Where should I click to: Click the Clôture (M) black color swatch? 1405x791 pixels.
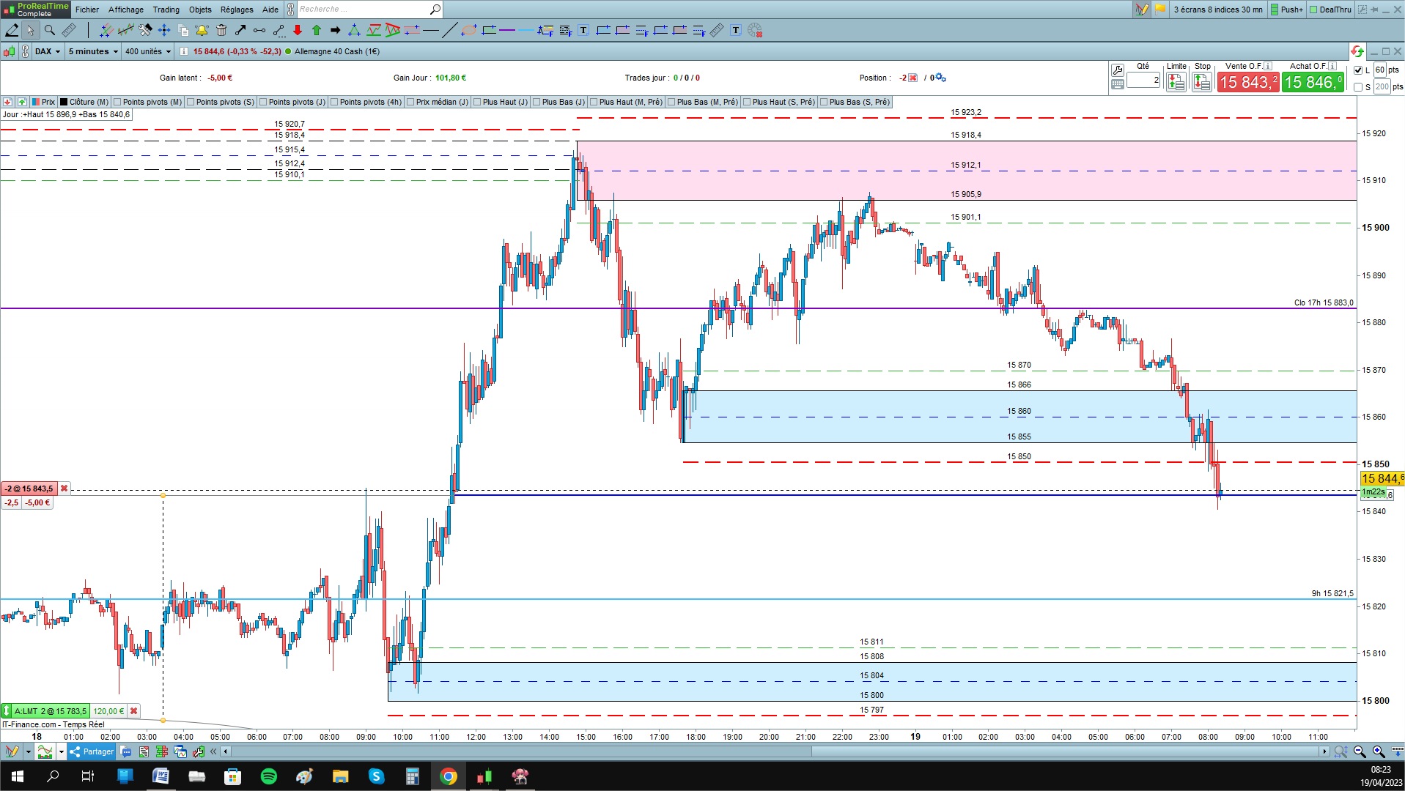(64, 102)
